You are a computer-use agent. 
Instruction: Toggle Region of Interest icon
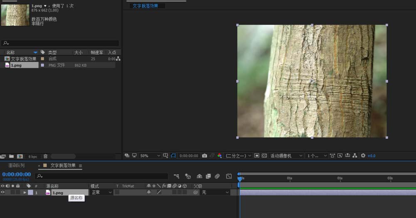257,156
